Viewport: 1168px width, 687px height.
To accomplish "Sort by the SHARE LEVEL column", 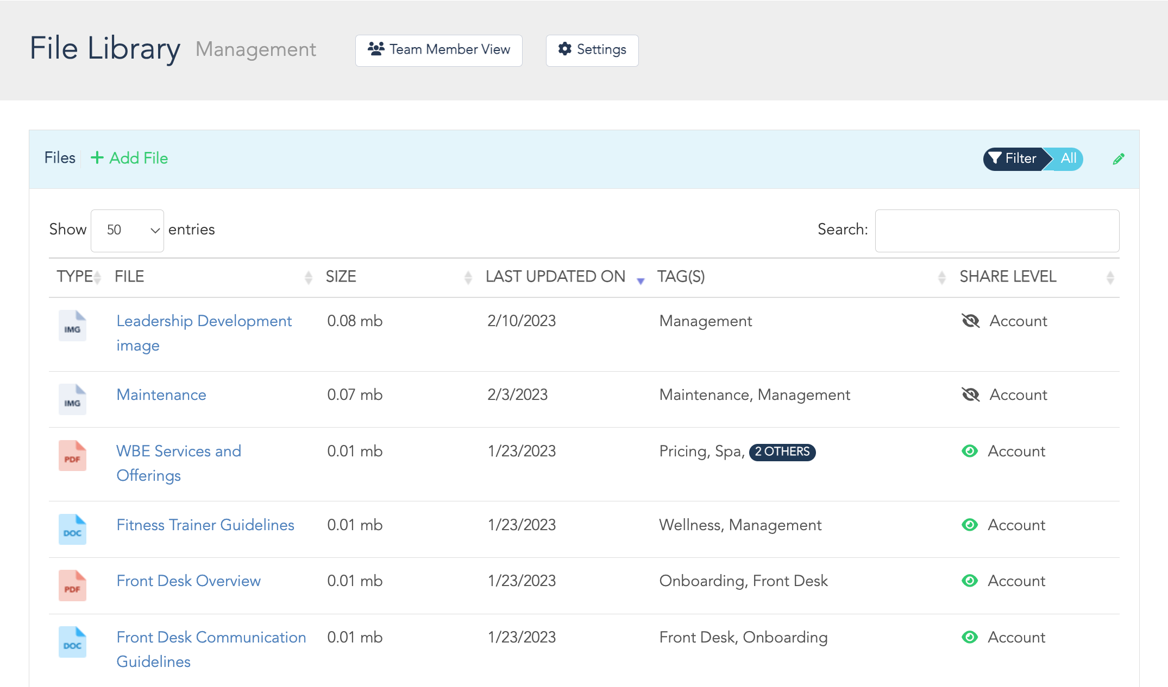I will tap(1037, 277).
